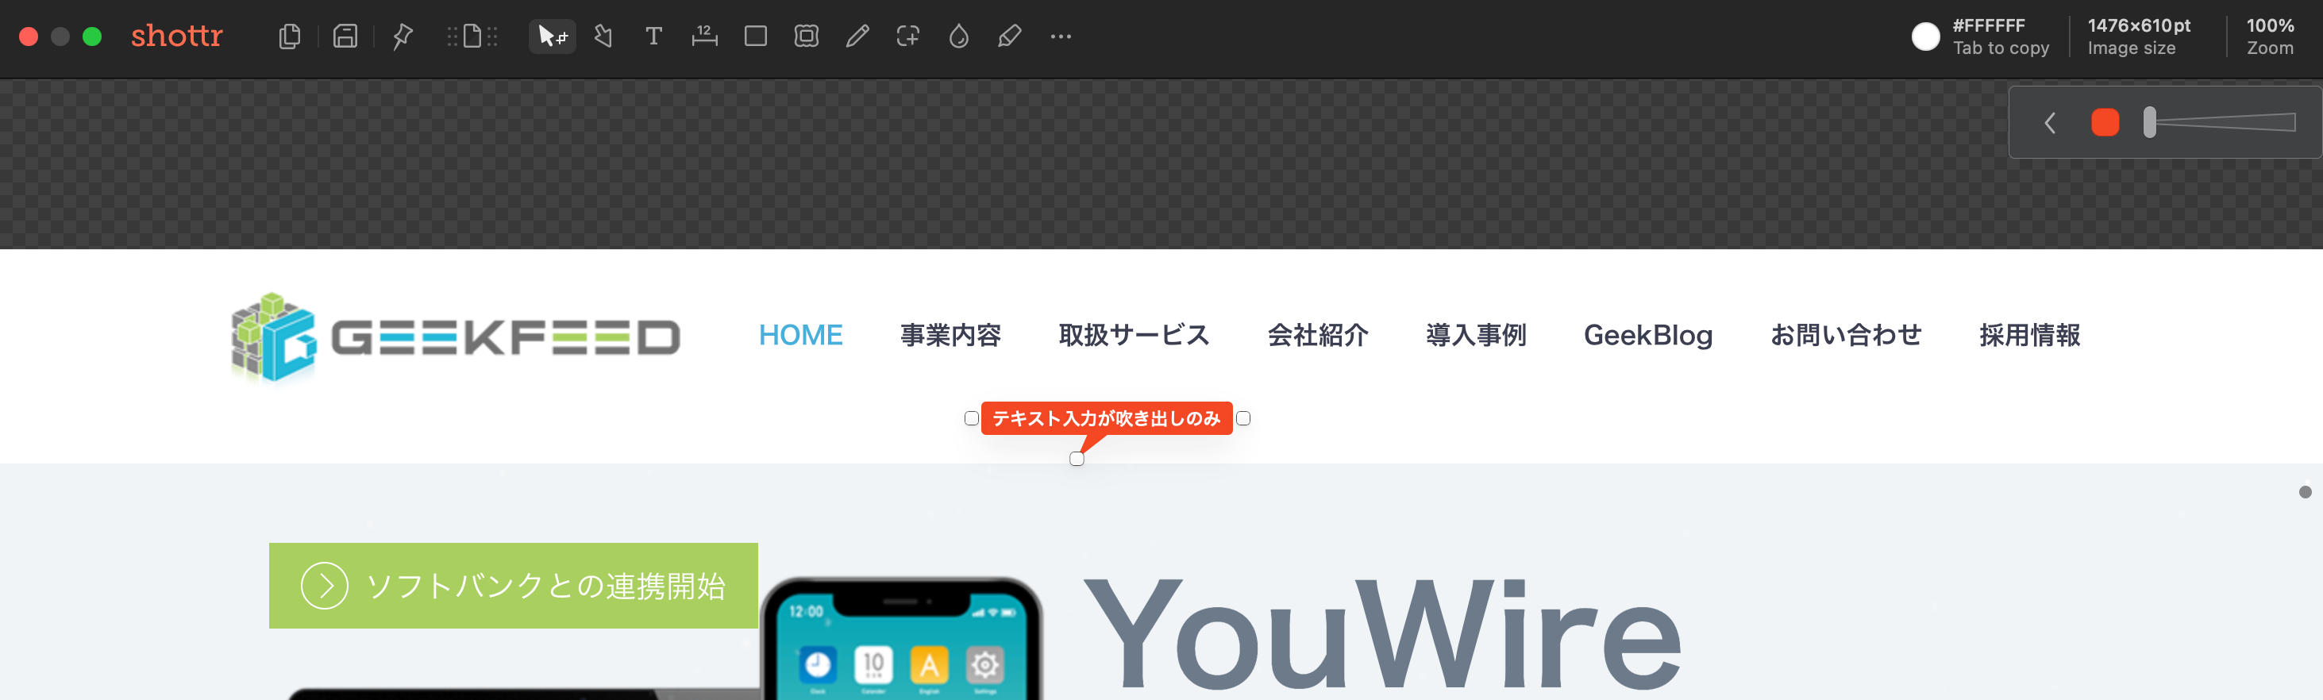Select the red text callout annotation
The image size is (2323, 700).
click(x=1107, y=417)
